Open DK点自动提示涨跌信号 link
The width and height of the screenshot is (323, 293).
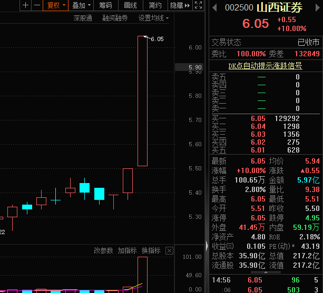click(x=266, y=66)
